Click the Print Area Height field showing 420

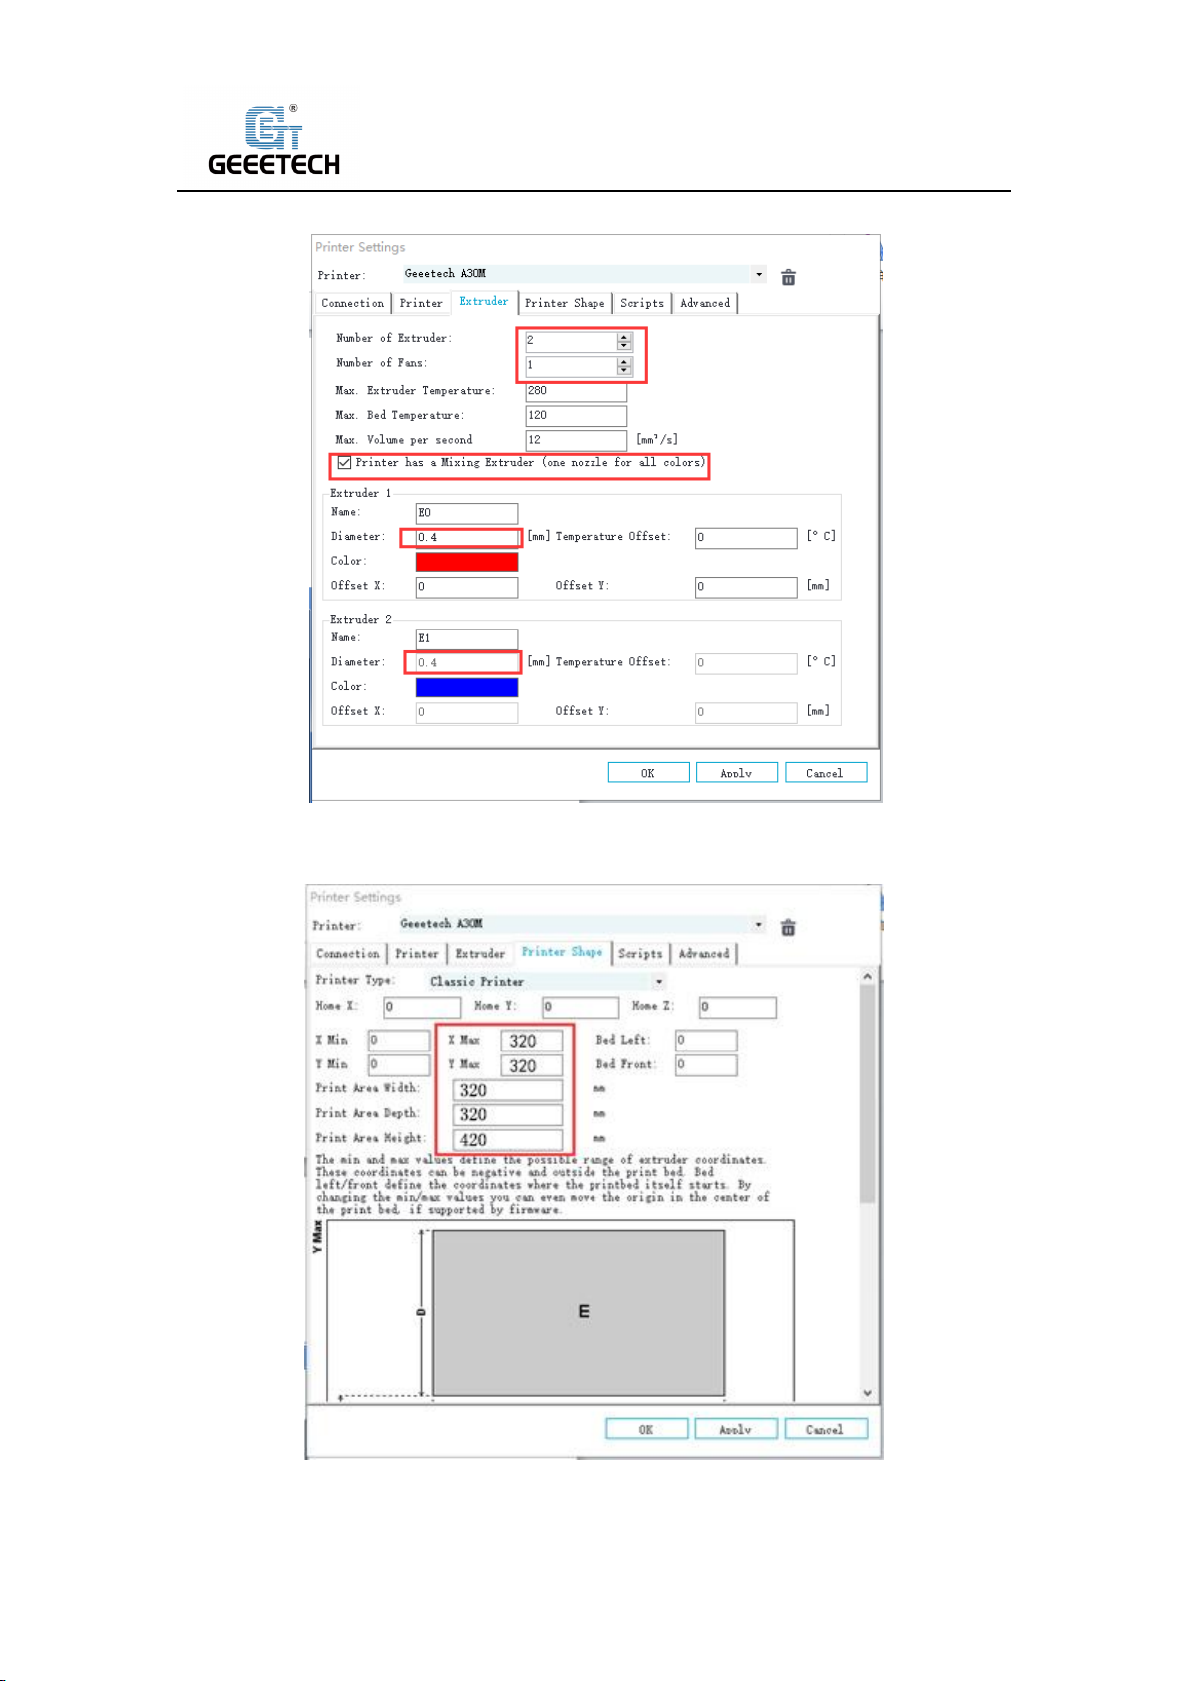click(x=508, y=1140)
